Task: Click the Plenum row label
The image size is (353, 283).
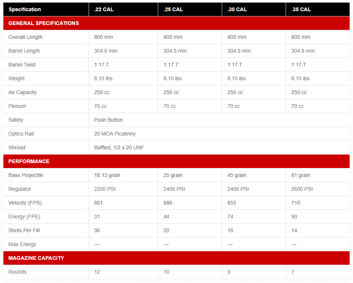Action: click(x=17, y=106)
